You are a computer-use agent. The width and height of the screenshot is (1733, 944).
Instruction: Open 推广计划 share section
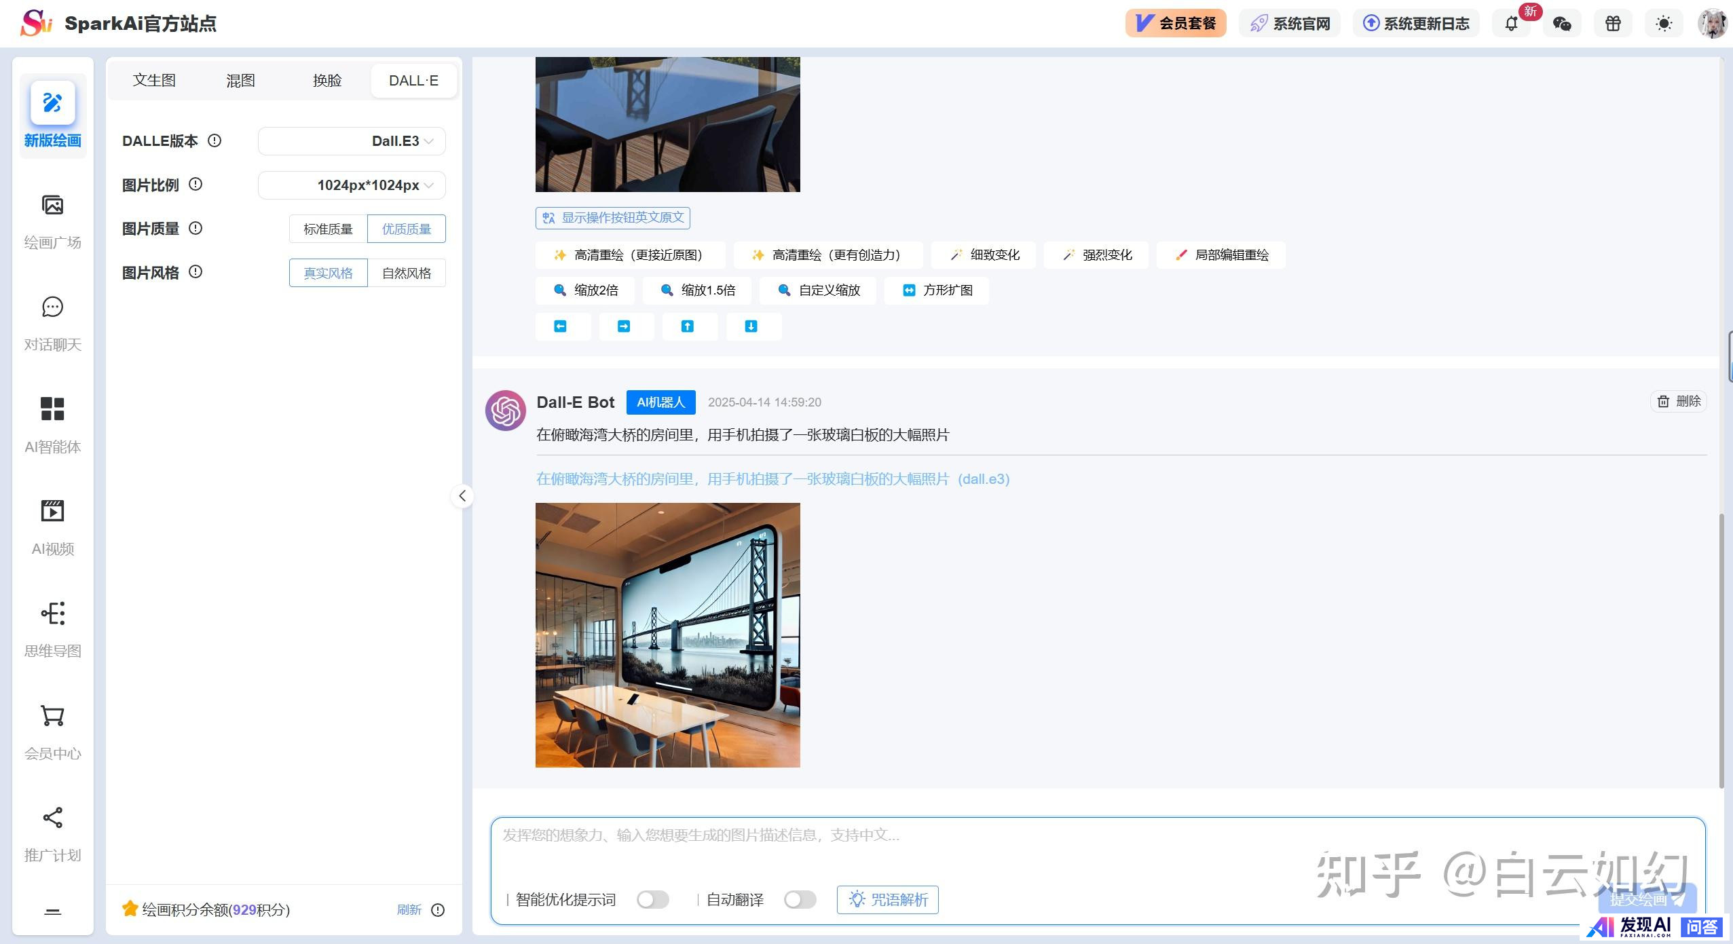53,833
